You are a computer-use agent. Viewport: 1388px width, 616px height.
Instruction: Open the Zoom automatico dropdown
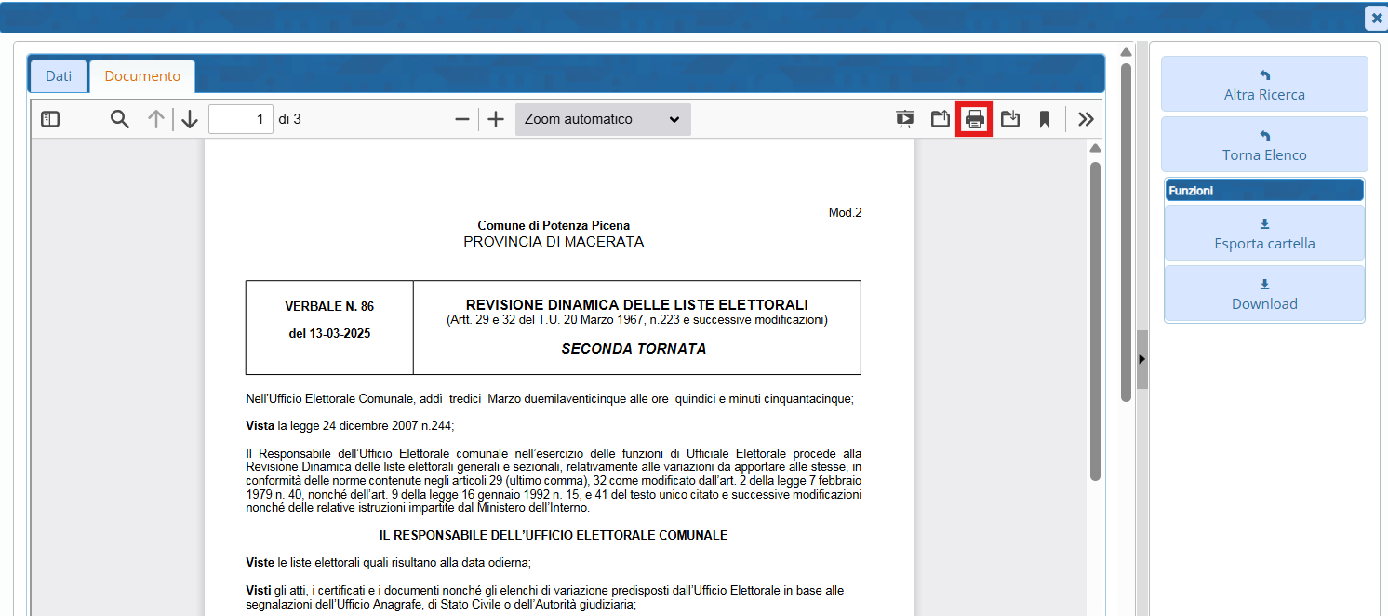pyautogui.click(x=603, y=119)
